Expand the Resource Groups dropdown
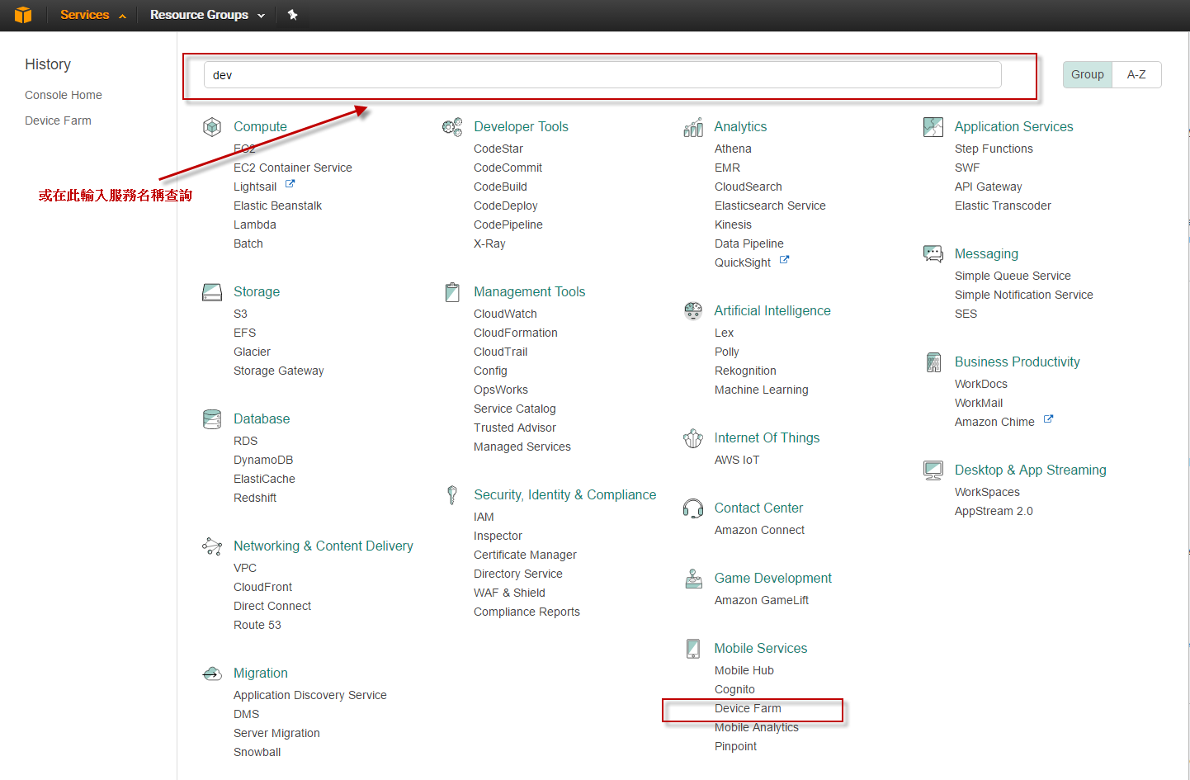The height and width of the screenshot is (780, 1190). click(x=207, y=15)
